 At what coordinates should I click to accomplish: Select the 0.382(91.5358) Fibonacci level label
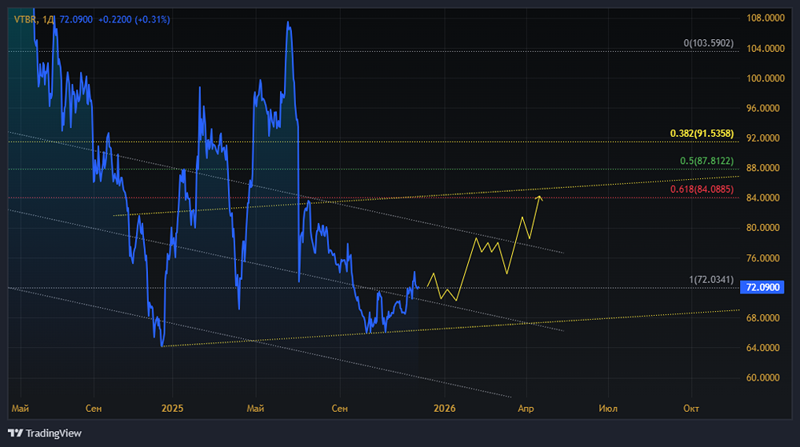tap(702, 134)
